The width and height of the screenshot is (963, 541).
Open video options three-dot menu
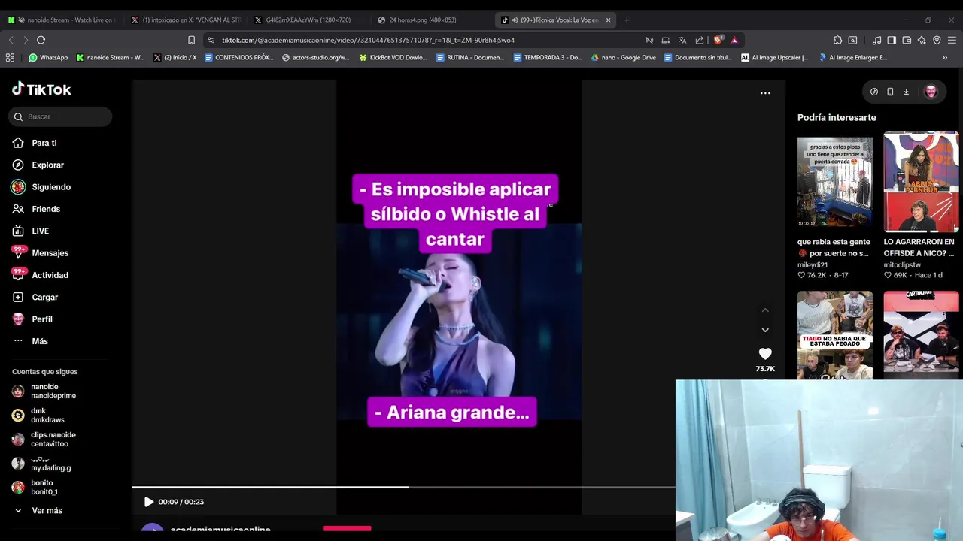click(765, 93)
